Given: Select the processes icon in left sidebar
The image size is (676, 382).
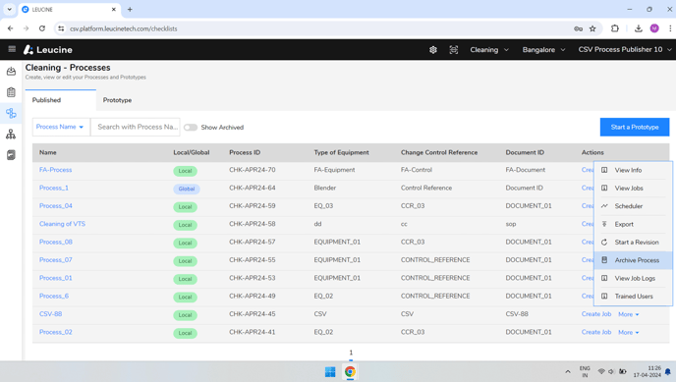Looking at the screenshot, I should [11, 113].
